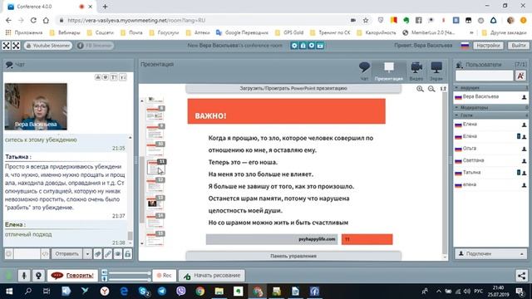Click the eraser icon to clear chat
Image resolution: width=532 pixels, height=299 pixels.
(98, 253)
